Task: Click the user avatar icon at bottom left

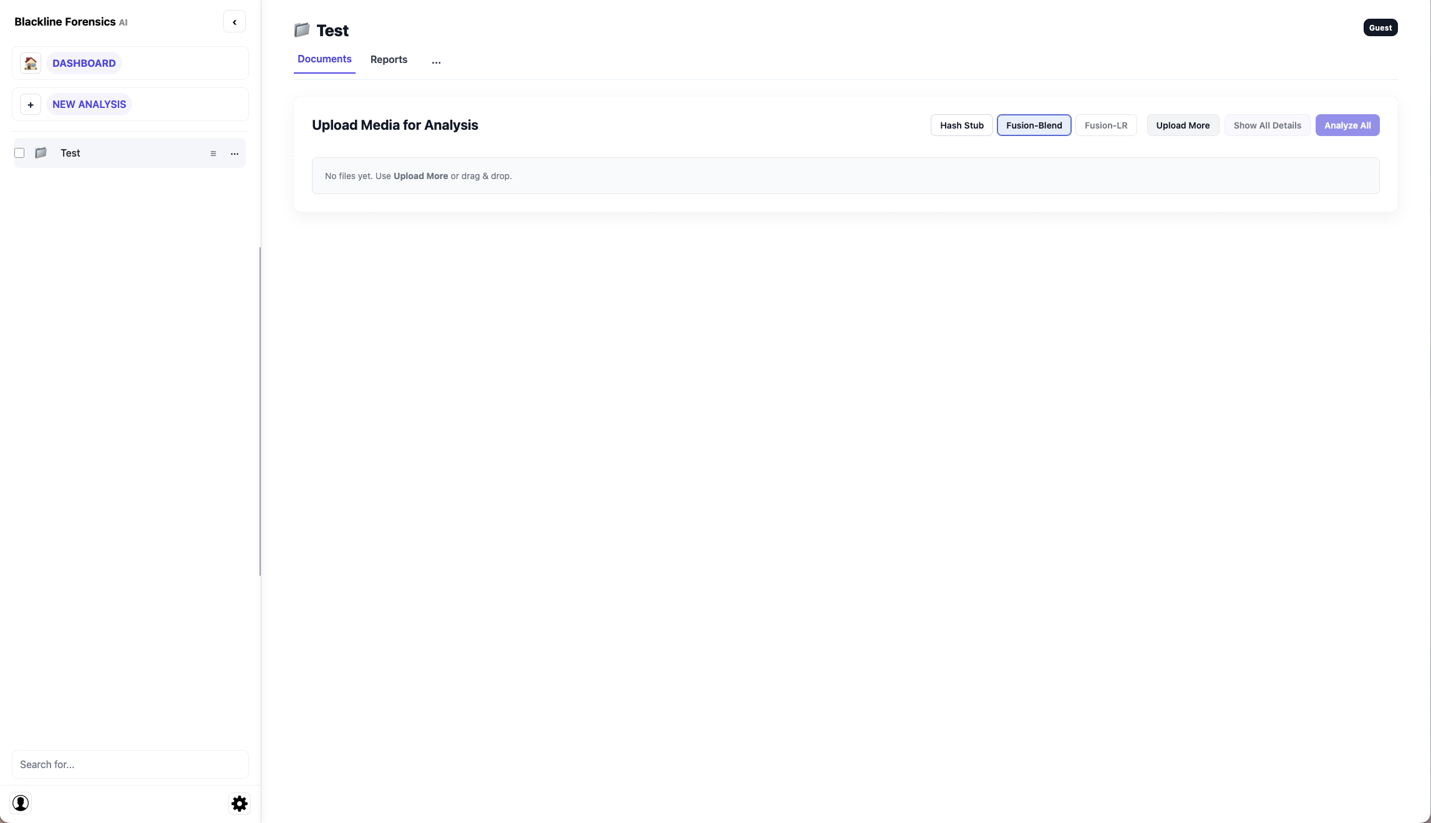Action: (x=21, y=802)
